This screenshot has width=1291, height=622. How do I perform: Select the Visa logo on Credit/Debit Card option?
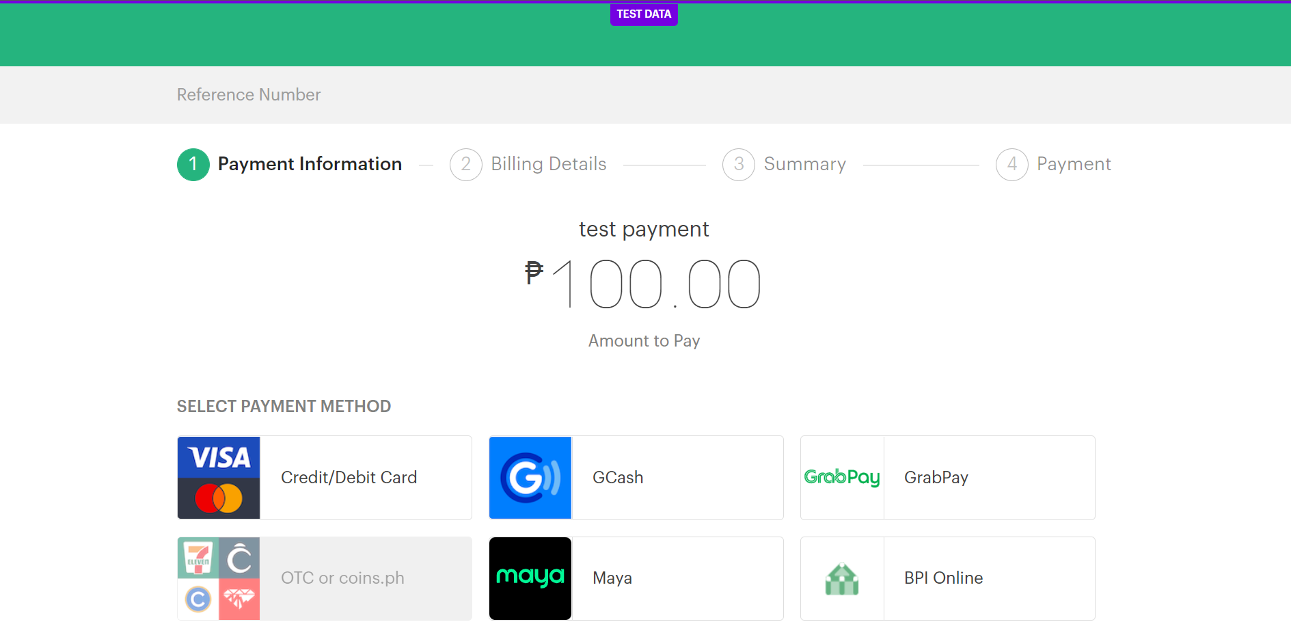pos(219,456)
